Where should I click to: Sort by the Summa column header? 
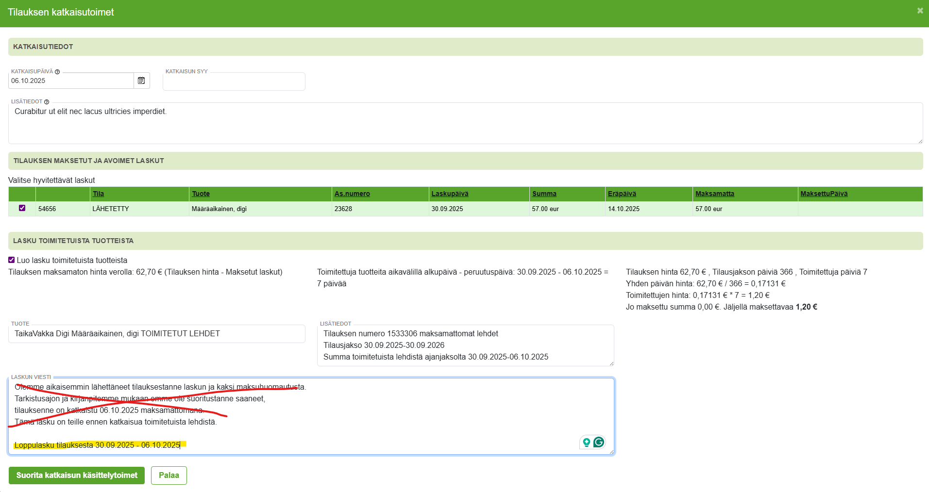click(544, 194)
